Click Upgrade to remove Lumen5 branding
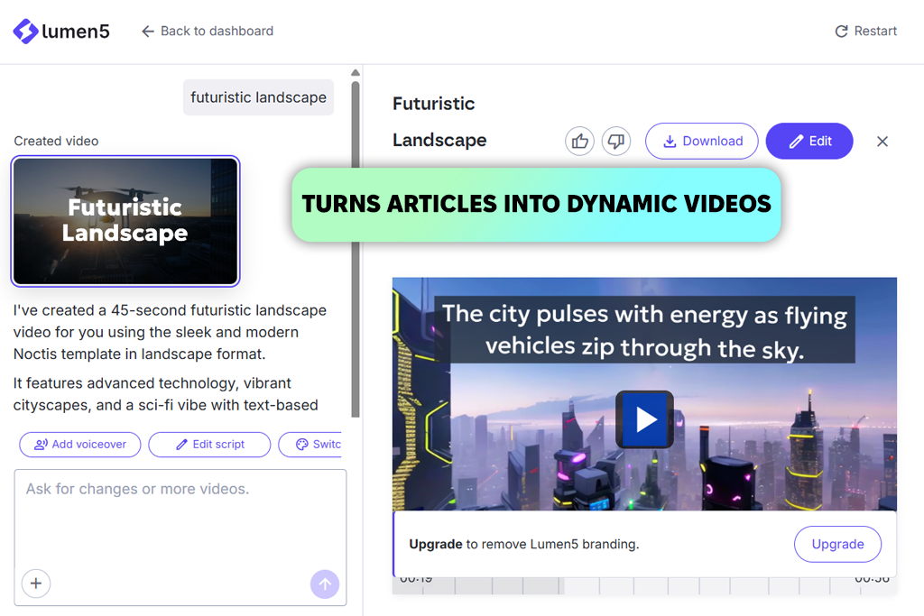Image resolution: width=924 pixels, height=616 pixels. (x=838, y=544)
